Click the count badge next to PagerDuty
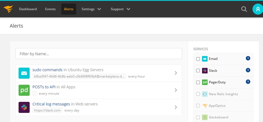The height and width of the screenshot is (122, 263). click(x=248, y=82)
